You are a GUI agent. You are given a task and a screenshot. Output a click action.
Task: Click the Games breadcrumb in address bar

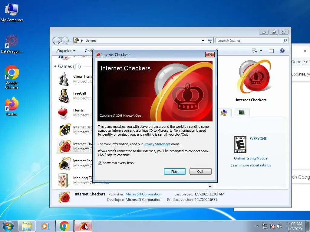pos(91,40)
